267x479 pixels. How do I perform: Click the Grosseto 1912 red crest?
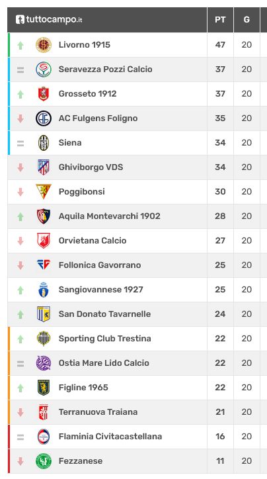point(44,94)
